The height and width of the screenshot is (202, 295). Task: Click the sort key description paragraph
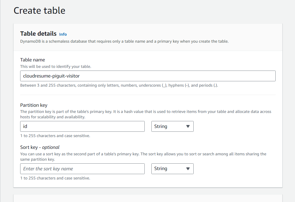coord(143,157)
